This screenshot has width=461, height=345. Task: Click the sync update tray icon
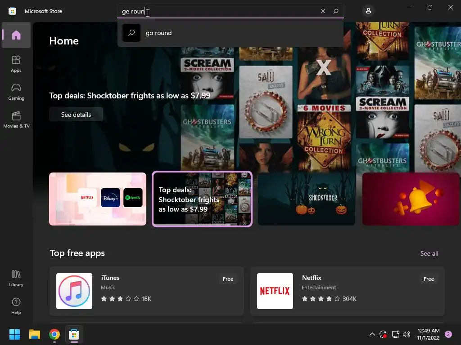point(383,334)
